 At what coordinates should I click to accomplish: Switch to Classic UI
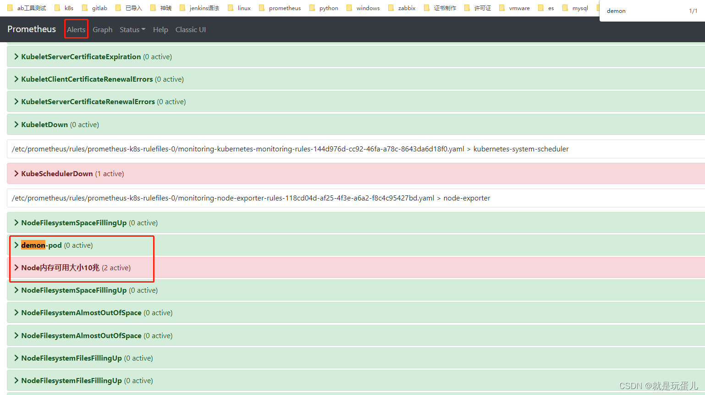191,29
